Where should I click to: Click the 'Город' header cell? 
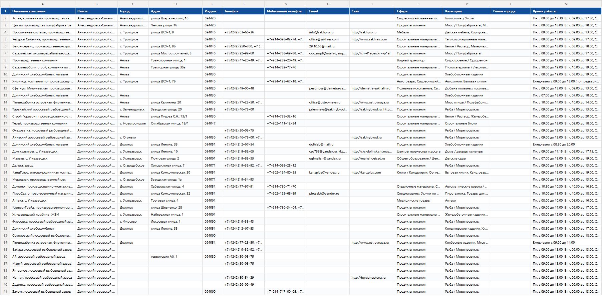[x=133, y=11]
